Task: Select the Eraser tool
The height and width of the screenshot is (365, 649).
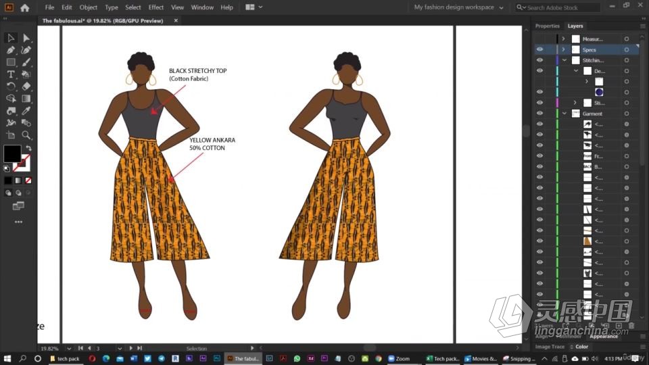Action: pyautogui.click(x=26, y=87)
